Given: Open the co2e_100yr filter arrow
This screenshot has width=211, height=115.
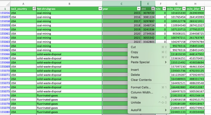Looking at the screenshot, I should coord(184,9).
